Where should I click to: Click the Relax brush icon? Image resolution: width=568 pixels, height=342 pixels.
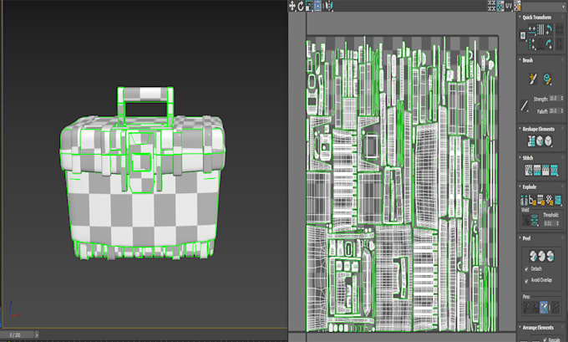(x=547, y=79)
